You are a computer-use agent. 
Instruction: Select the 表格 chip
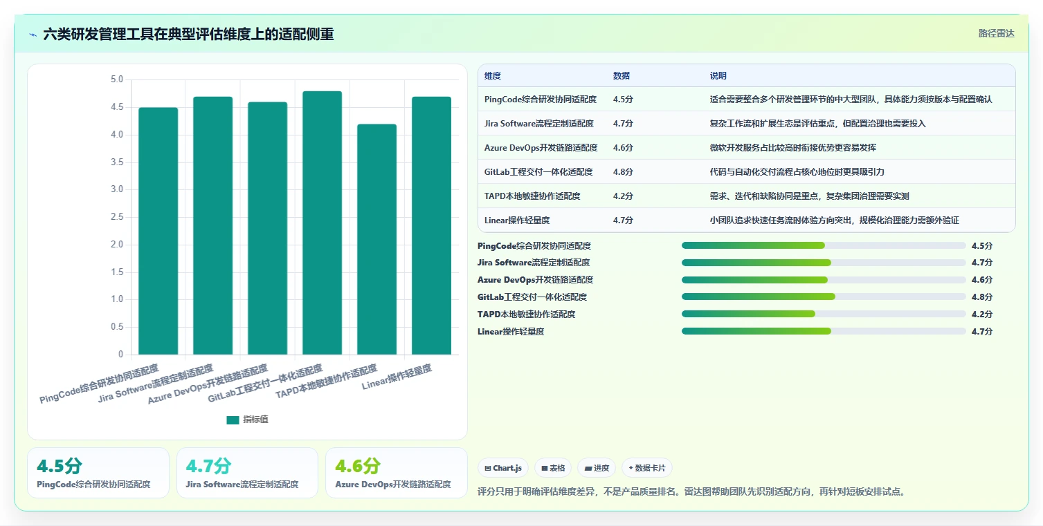554,468
